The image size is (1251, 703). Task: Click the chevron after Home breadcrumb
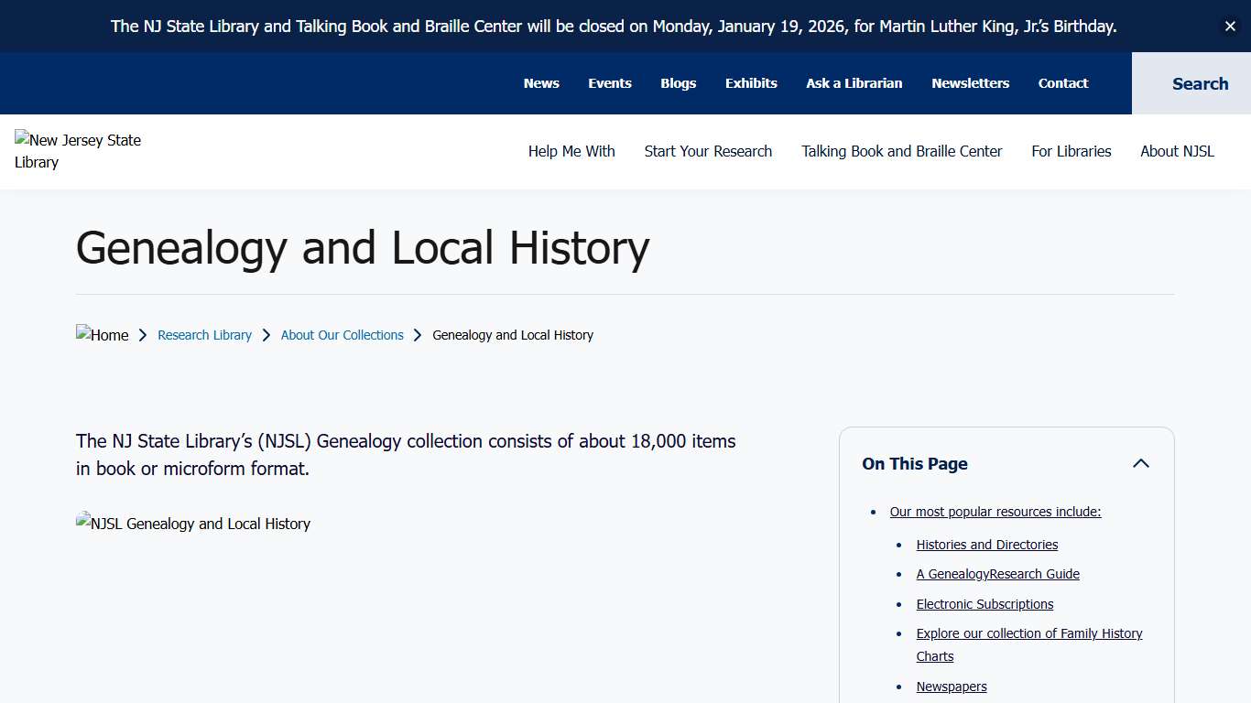[143, 335]
